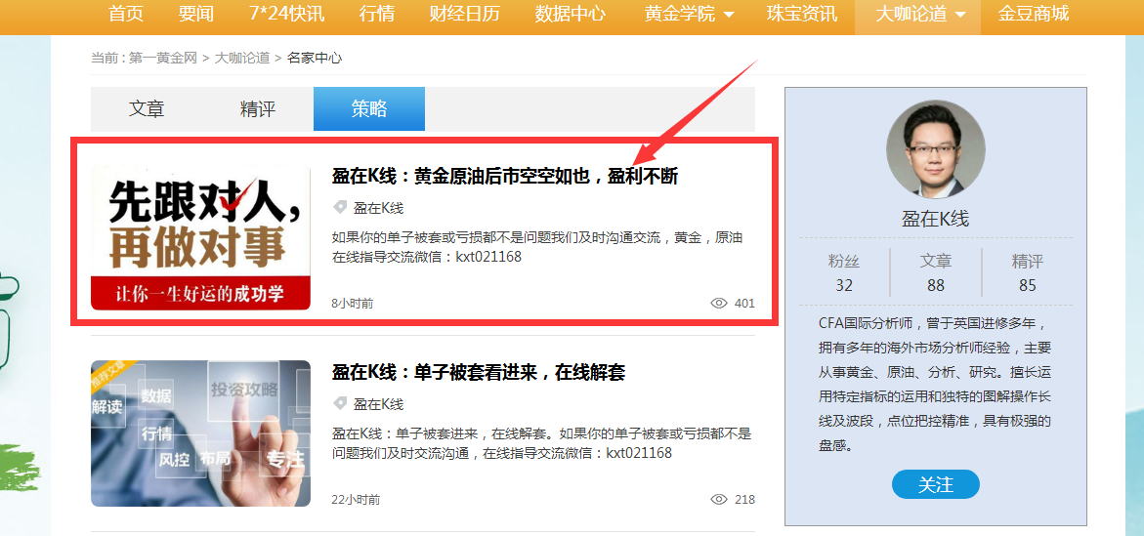Open 珠宝资讯 section

coord(802,13)
